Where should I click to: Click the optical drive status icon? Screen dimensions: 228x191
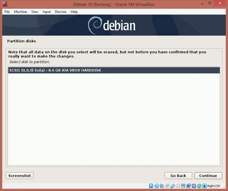[x=156, y=186]
